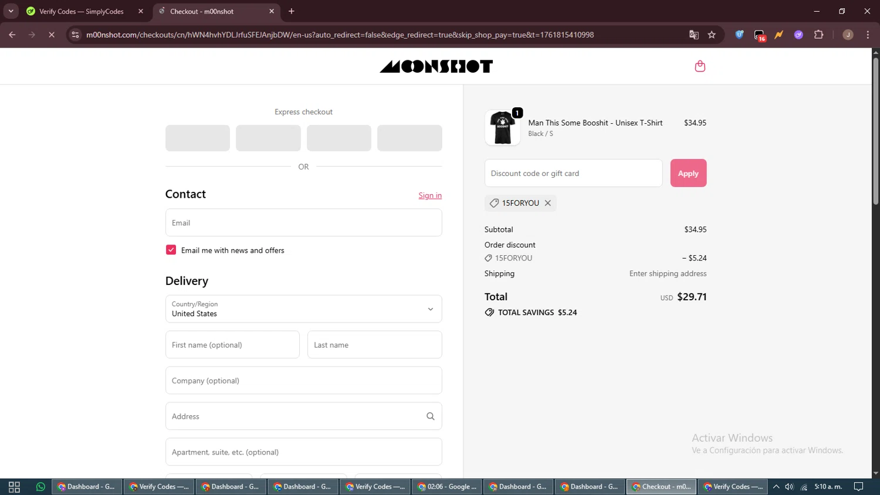Click the m00nshot logo in the header
This screenshot has width=880, height=495.
point(436,66)
